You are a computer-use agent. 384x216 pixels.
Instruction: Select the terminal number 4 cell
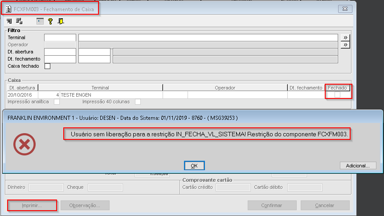(49, 95)
